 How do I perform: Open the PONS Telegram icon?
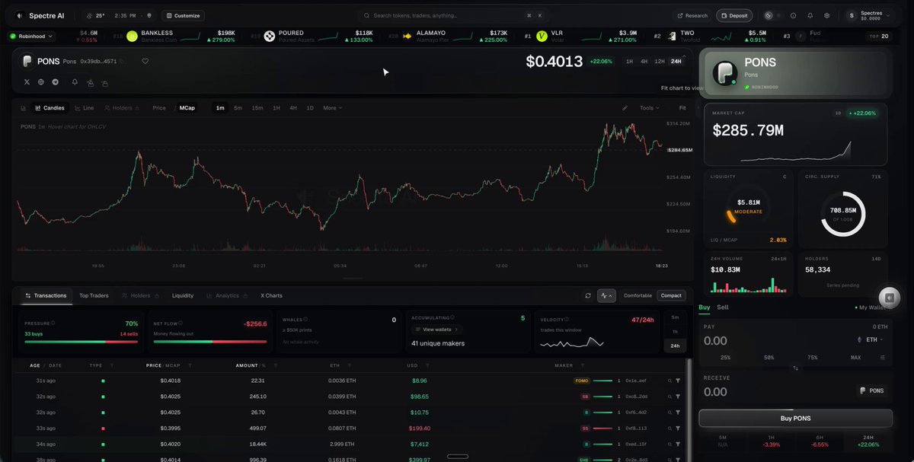55,82
